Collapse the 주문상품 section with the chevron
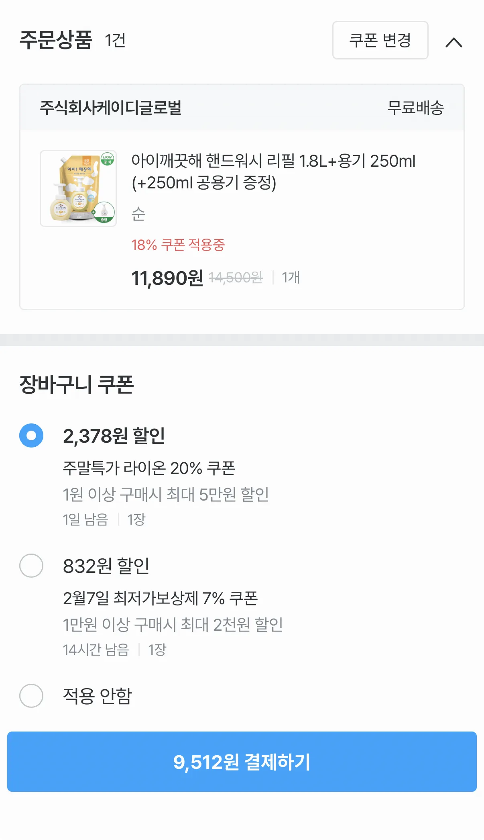484x840 pixels. 454,42
